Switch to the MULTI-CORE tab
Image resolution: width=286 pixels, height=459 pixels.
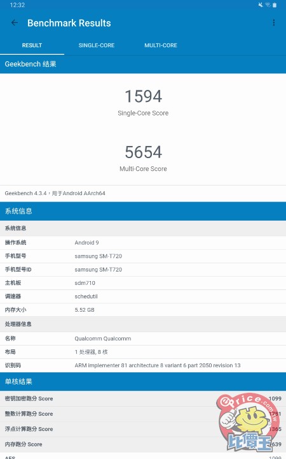(161, 45)
